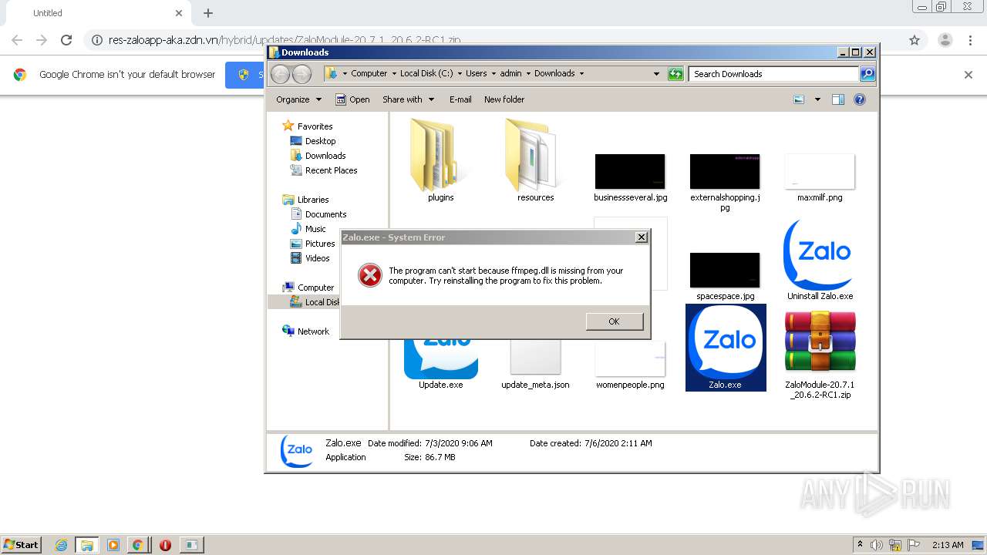This screenshot has width=987, height=555.
Task: Click Chrome icon in taskbar
Action: pyautogui.click(x=137, y=545)
